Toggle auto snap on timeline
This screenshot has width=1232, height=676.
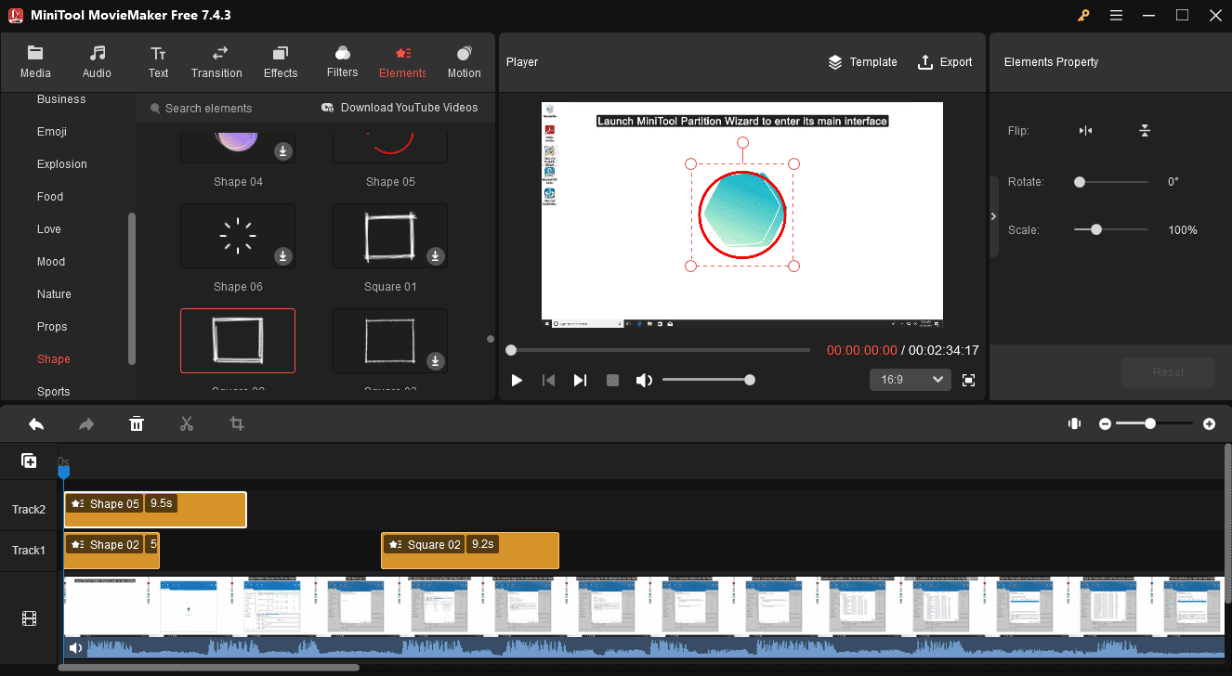(1075, 423)
